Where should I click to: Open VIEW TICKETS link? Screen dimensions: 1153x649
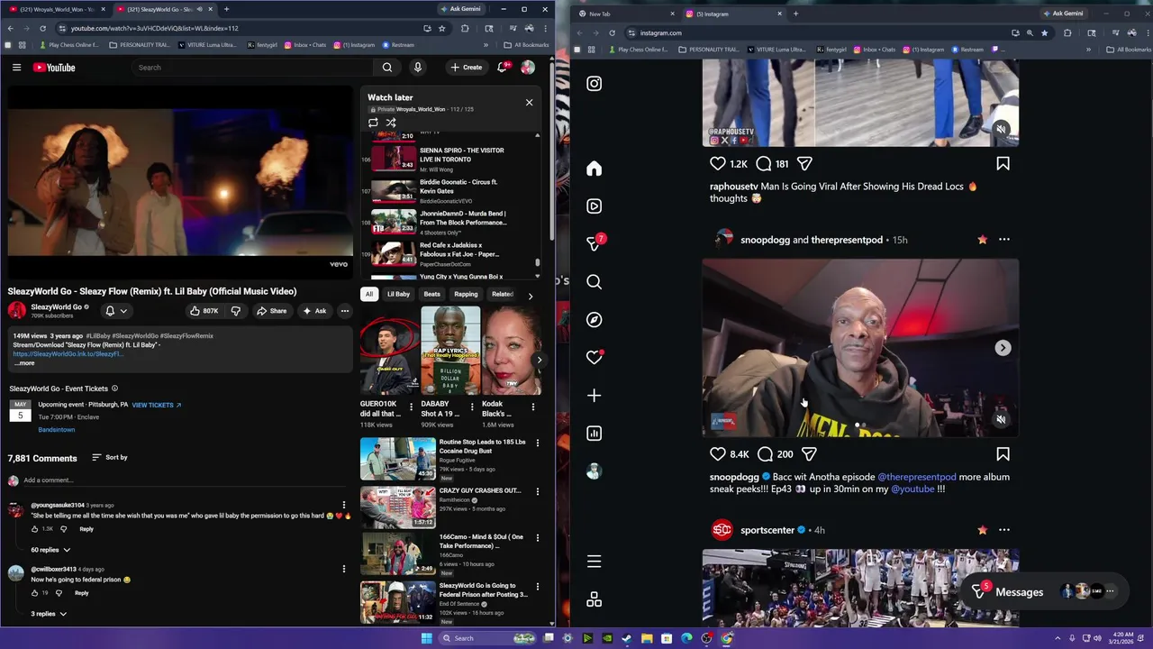(157, 406)
